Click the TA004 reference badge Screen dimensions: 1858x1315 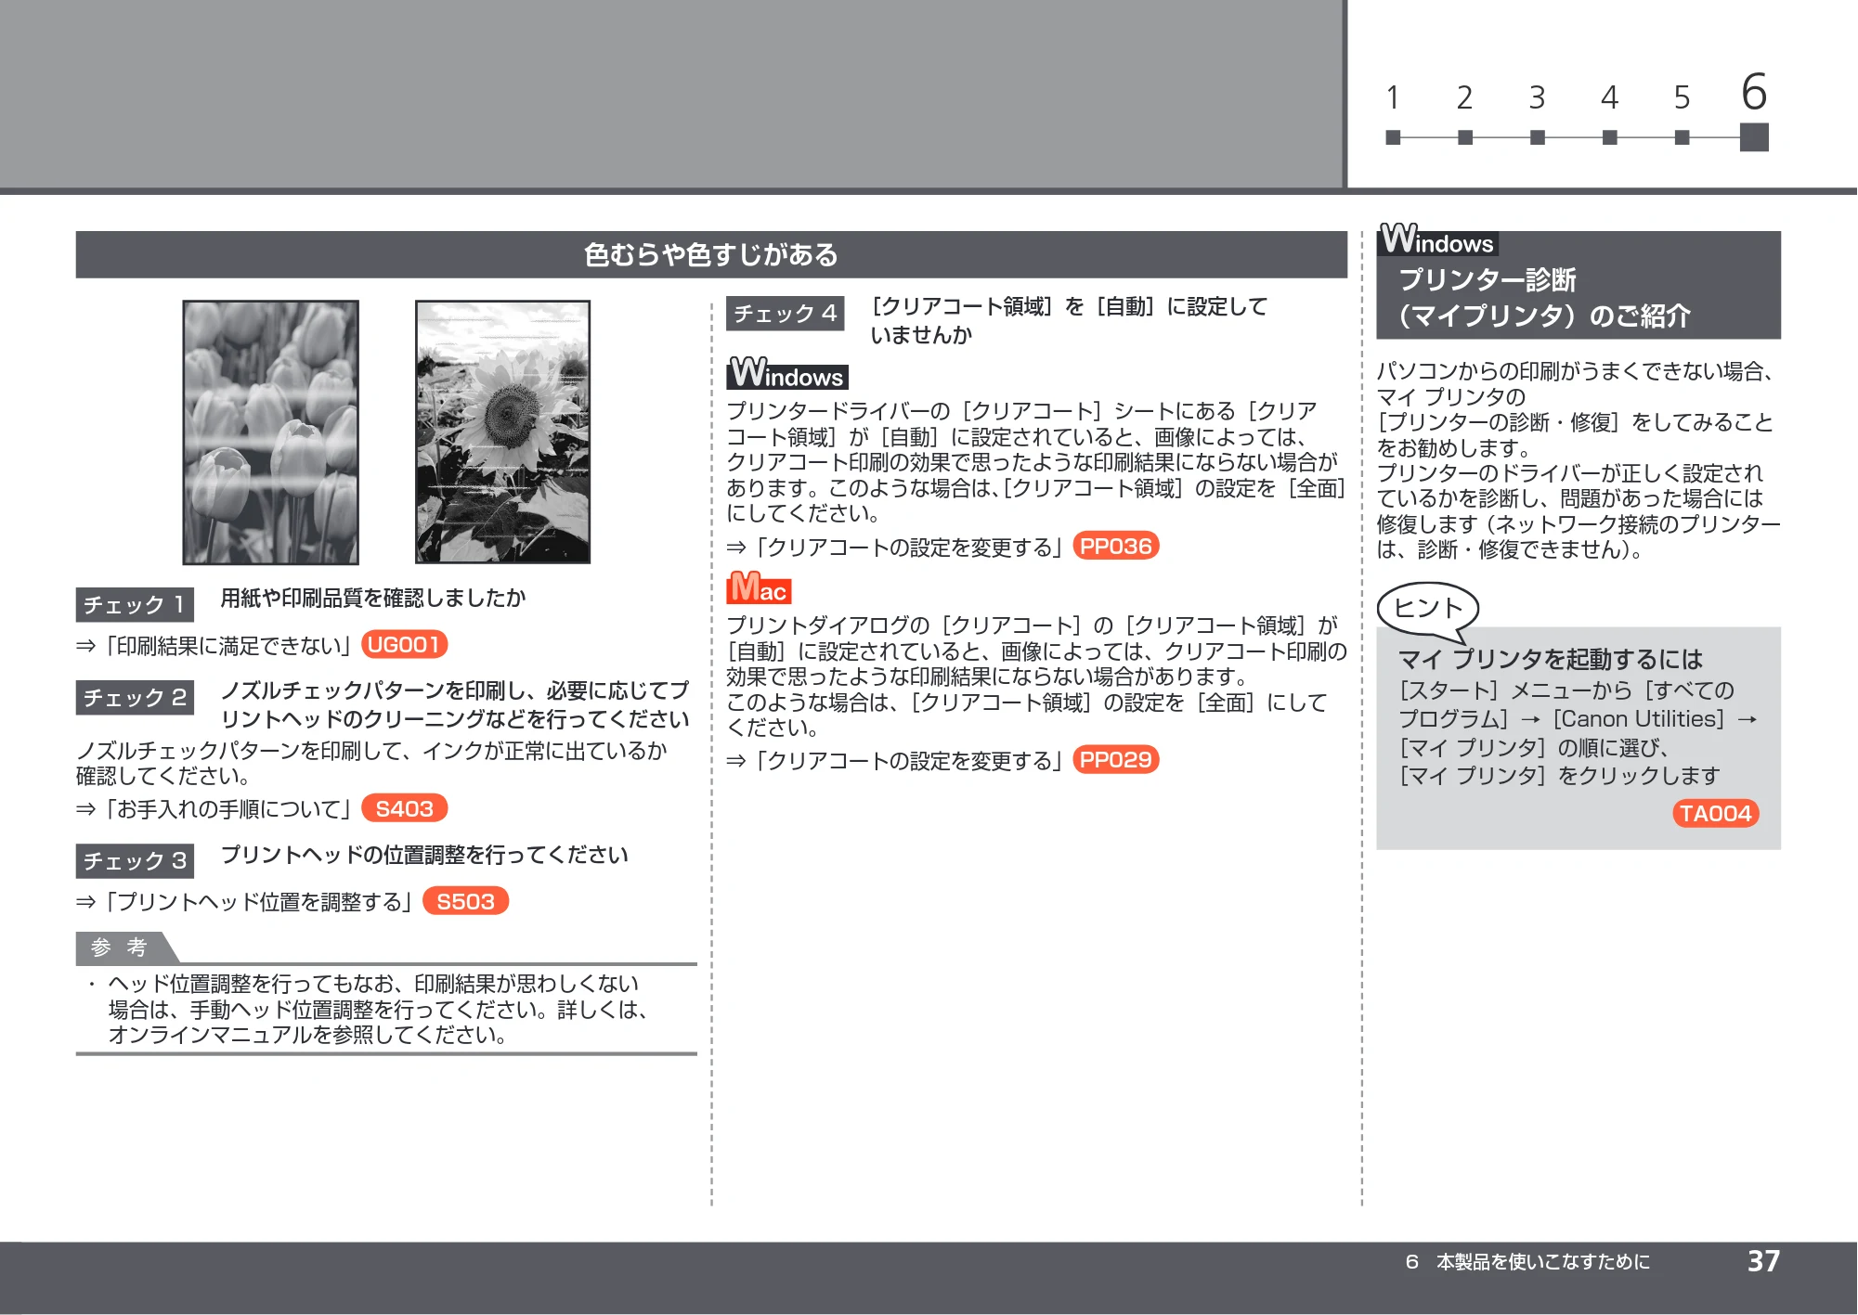point(1715,813)
